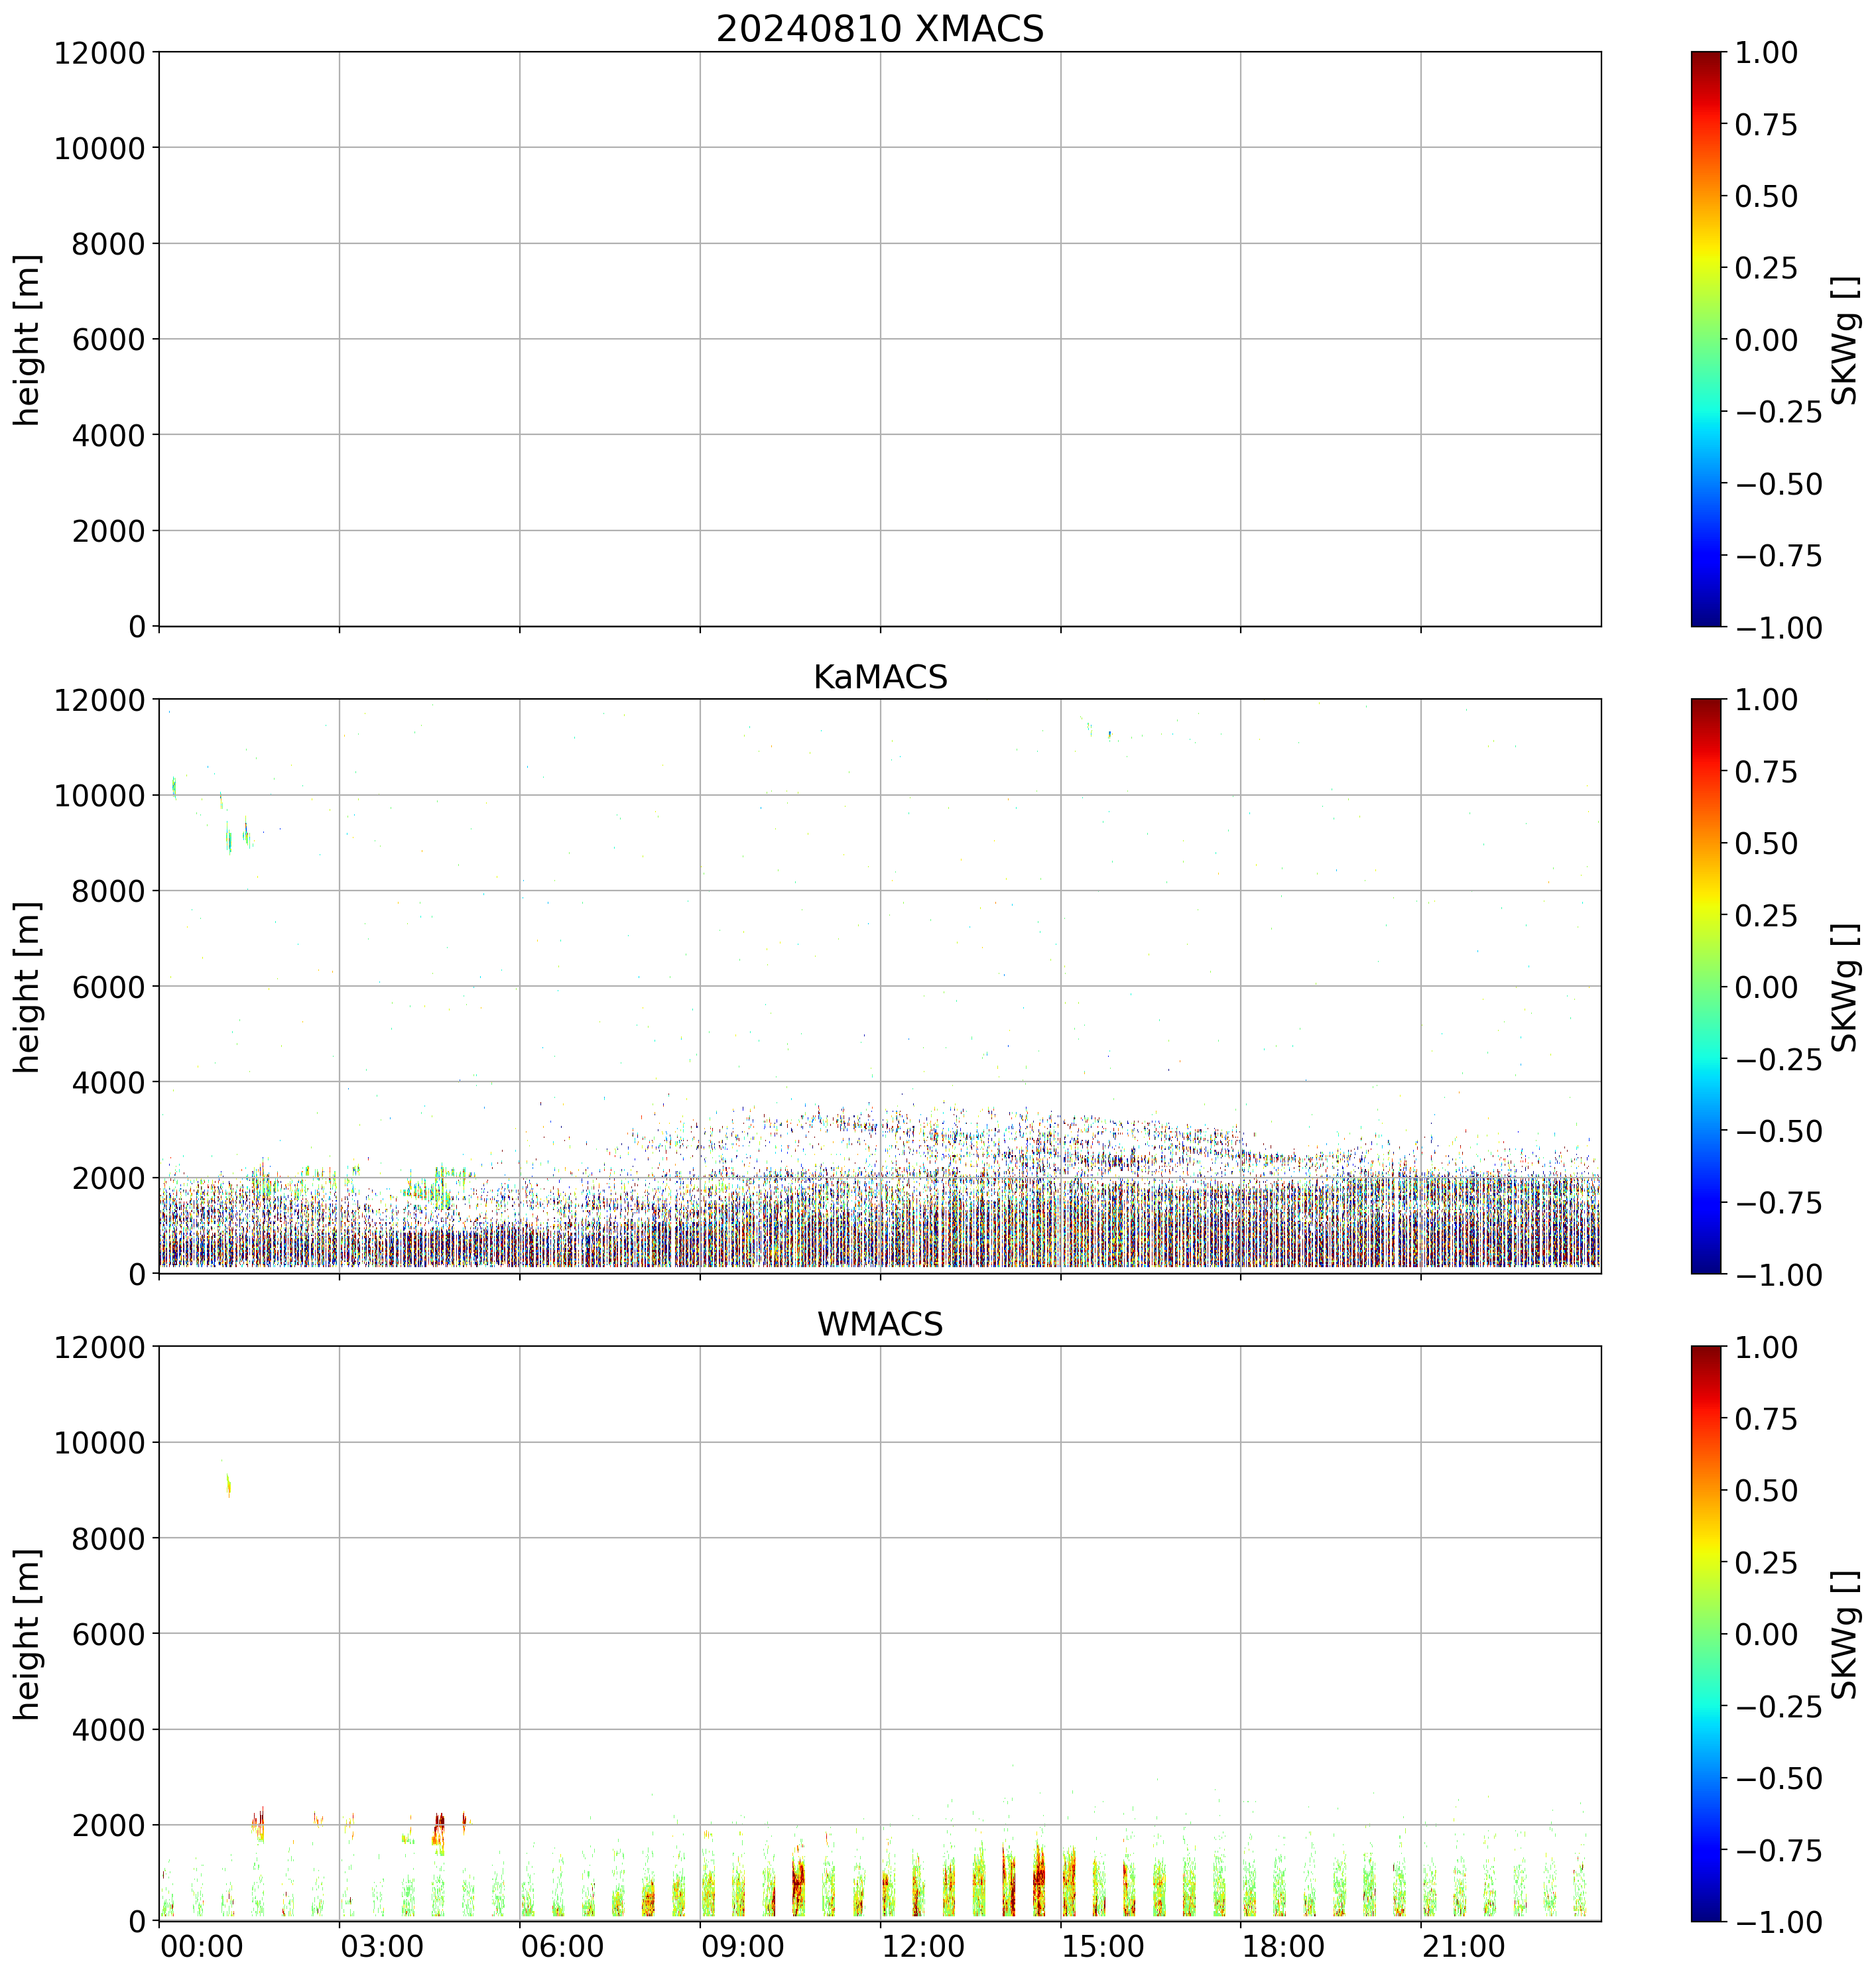Click the middle KaMACS colorbar

tap(1706, 986)
